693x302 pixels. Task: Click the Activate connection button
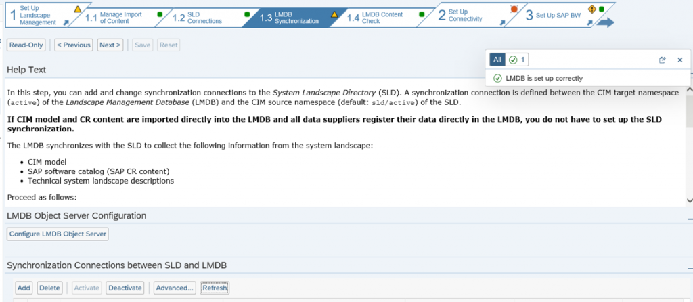(x=87, y=288)
